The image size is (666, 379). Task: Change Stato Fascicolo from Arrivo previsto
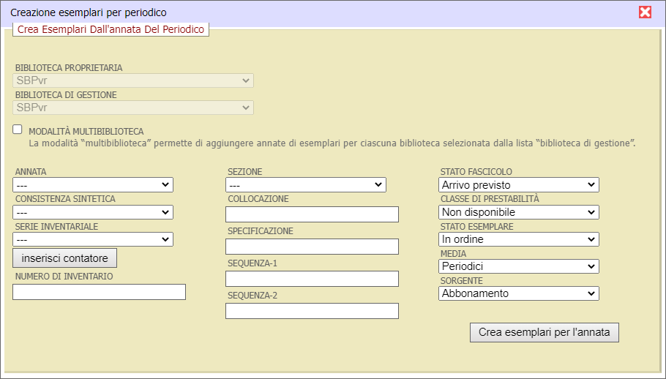518,185
